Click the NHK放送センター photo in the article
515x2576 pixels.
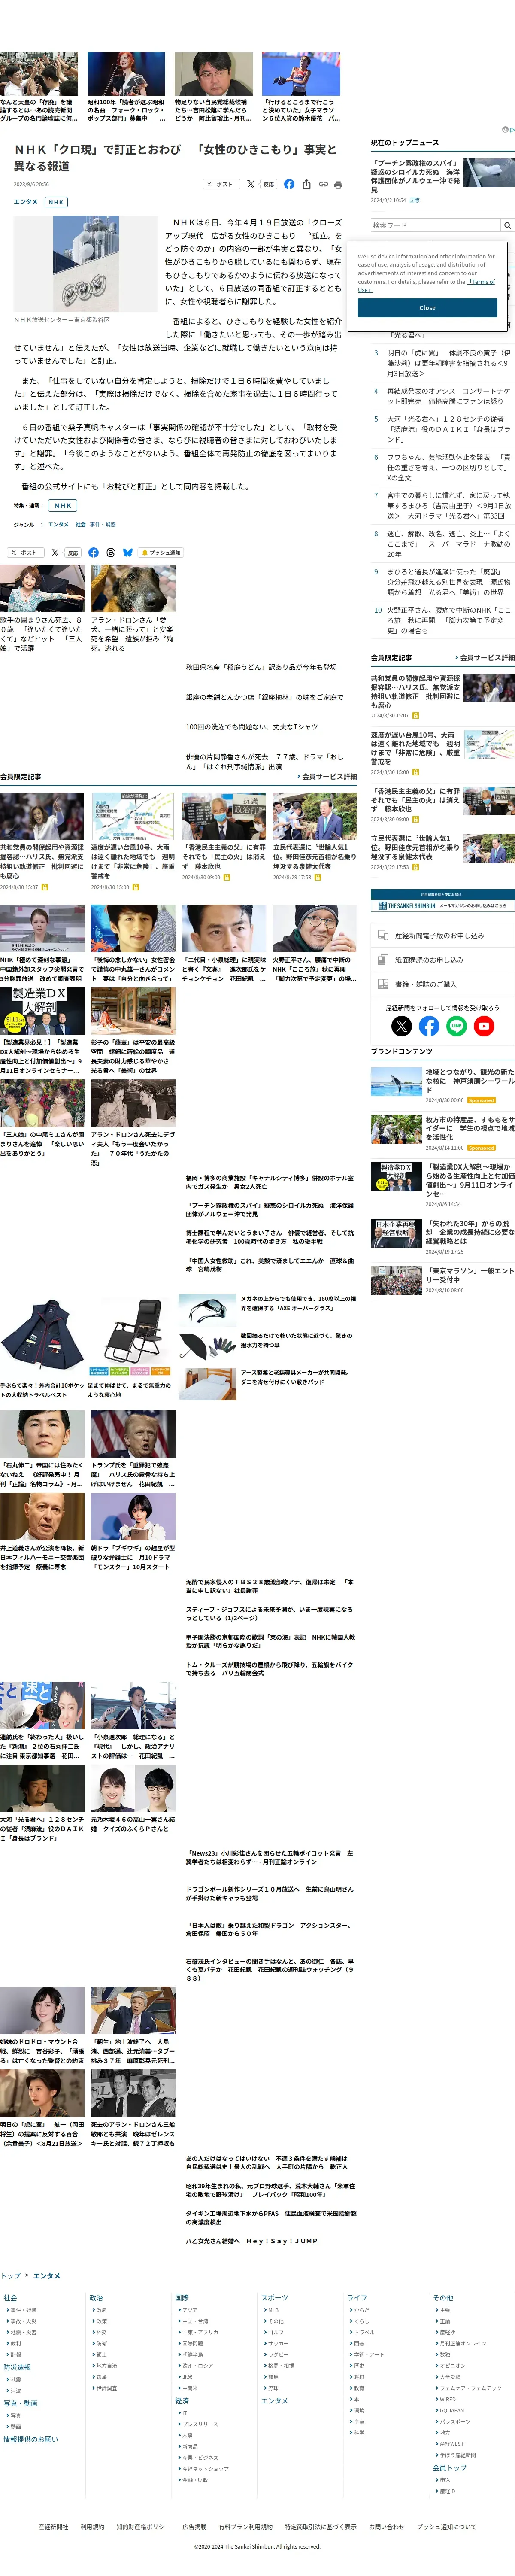(x=85, y=263)
